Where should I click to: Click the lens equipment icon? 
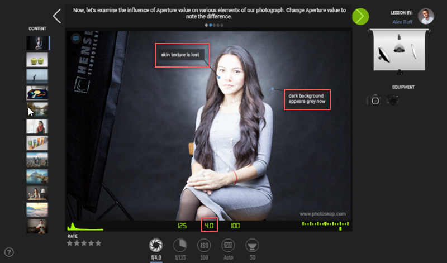click(392, 100)
